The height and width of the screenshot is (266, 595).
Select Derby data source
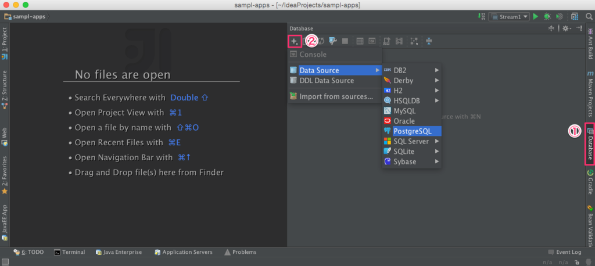click(412, 81)
